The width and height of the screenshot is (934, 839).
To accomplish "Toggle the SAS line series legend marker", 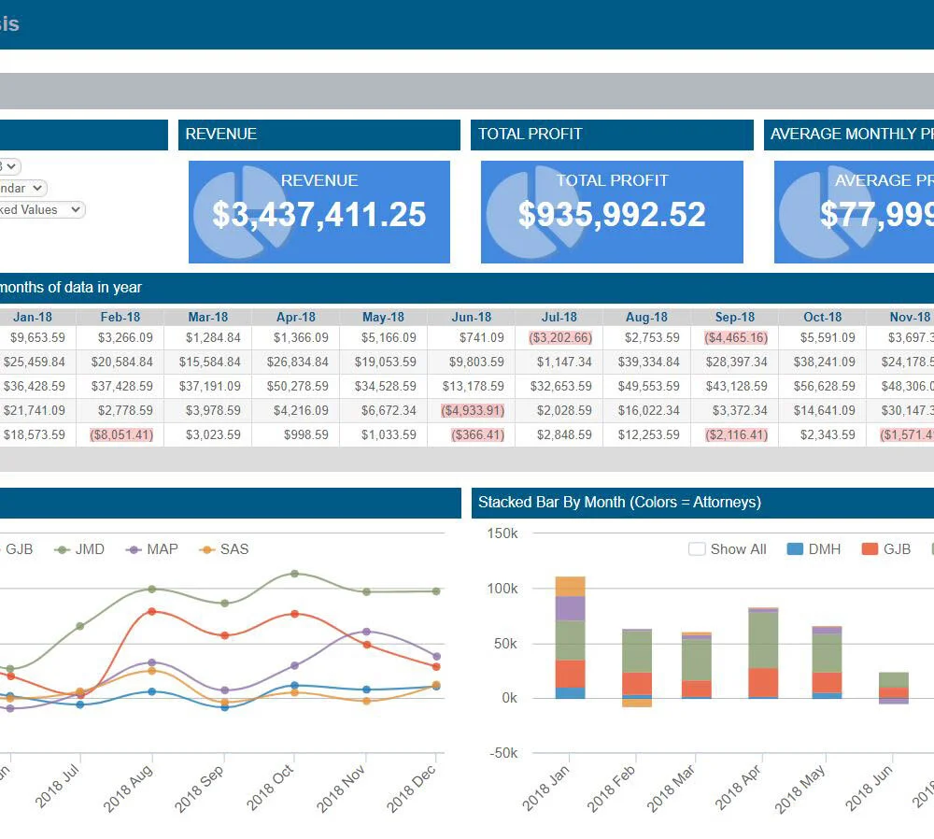I will point(206,549).
